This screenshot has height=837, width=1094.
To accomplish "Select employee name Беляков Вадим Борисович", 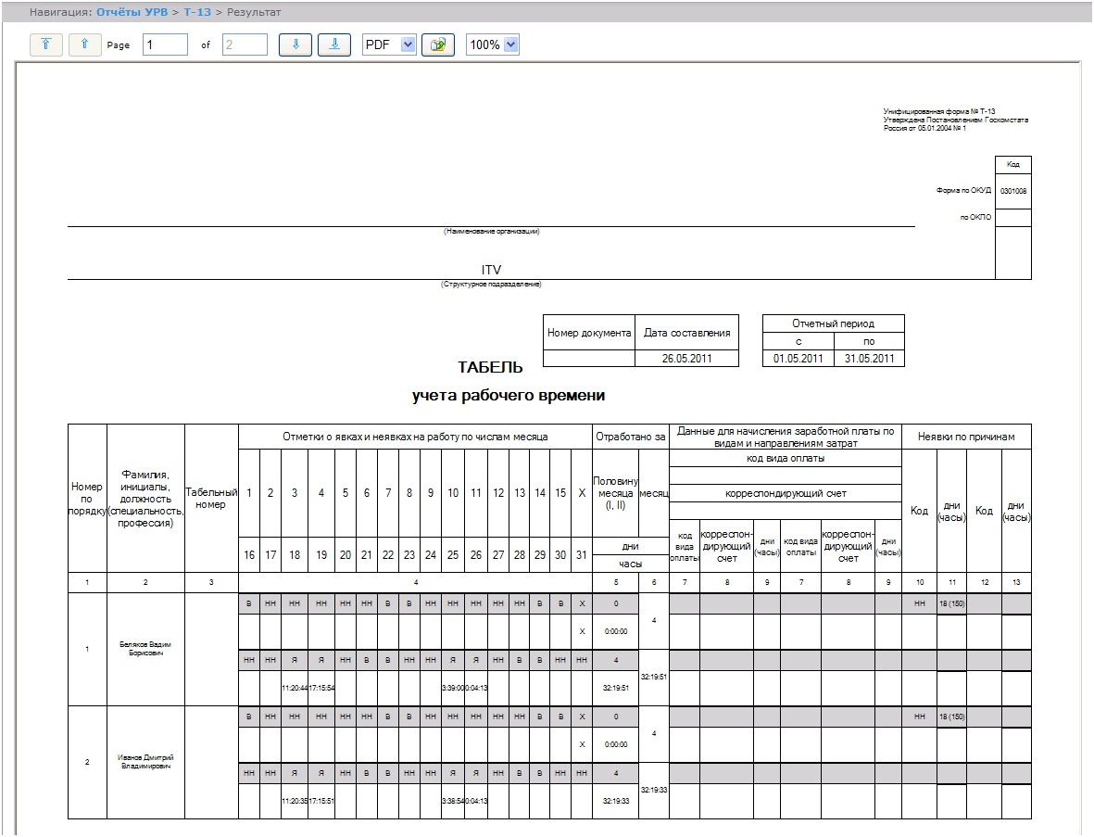I will coord(145,648).
